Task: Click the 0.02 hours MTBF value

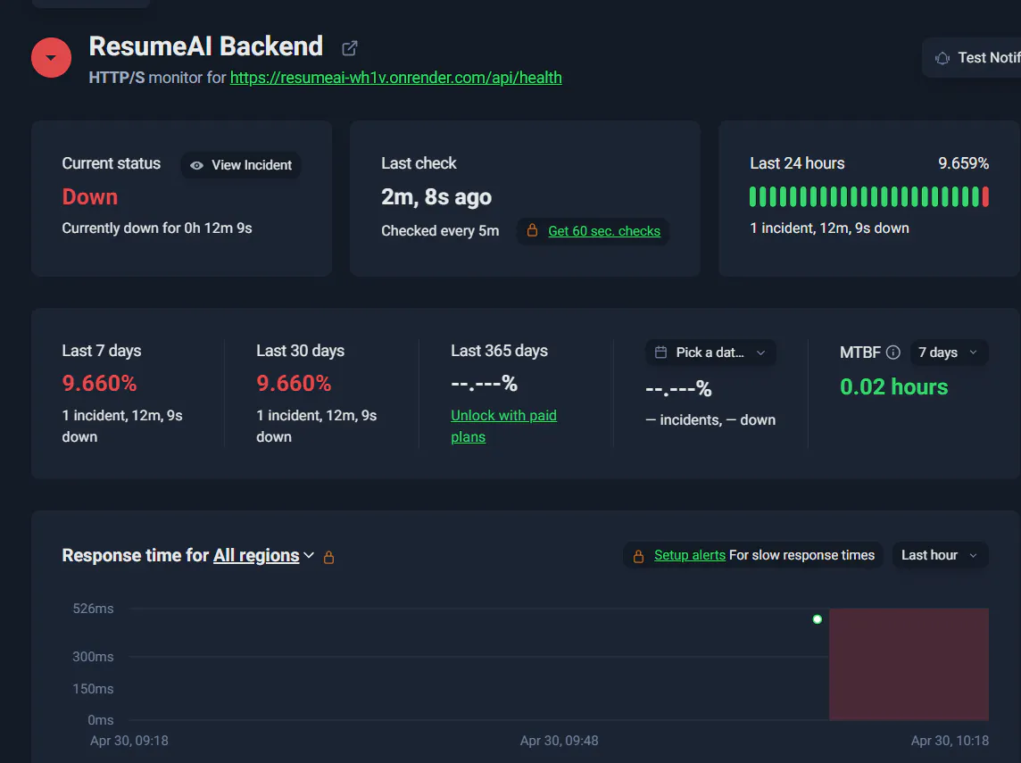Action: pos(893,386)
